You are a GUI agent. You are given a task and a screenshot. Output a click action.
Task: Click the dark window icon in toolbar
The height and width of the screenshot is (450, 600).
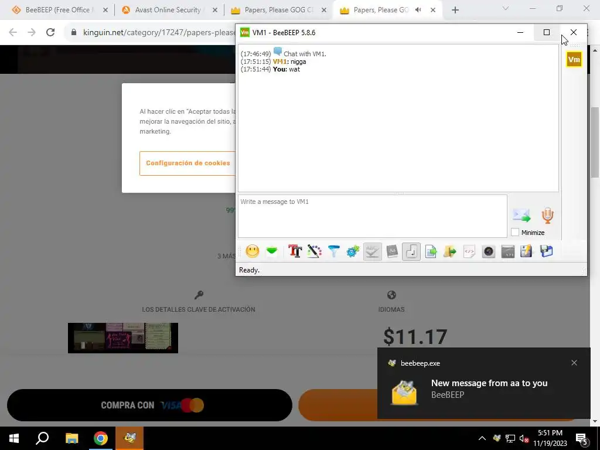pos(508,251)
